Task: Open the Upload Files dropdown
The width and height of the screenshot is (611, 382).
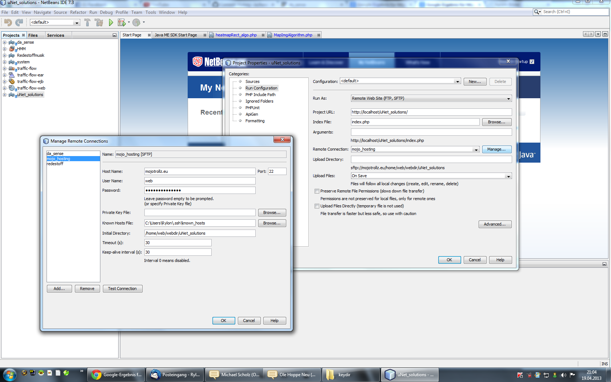Action: click(x=431, y=176)
